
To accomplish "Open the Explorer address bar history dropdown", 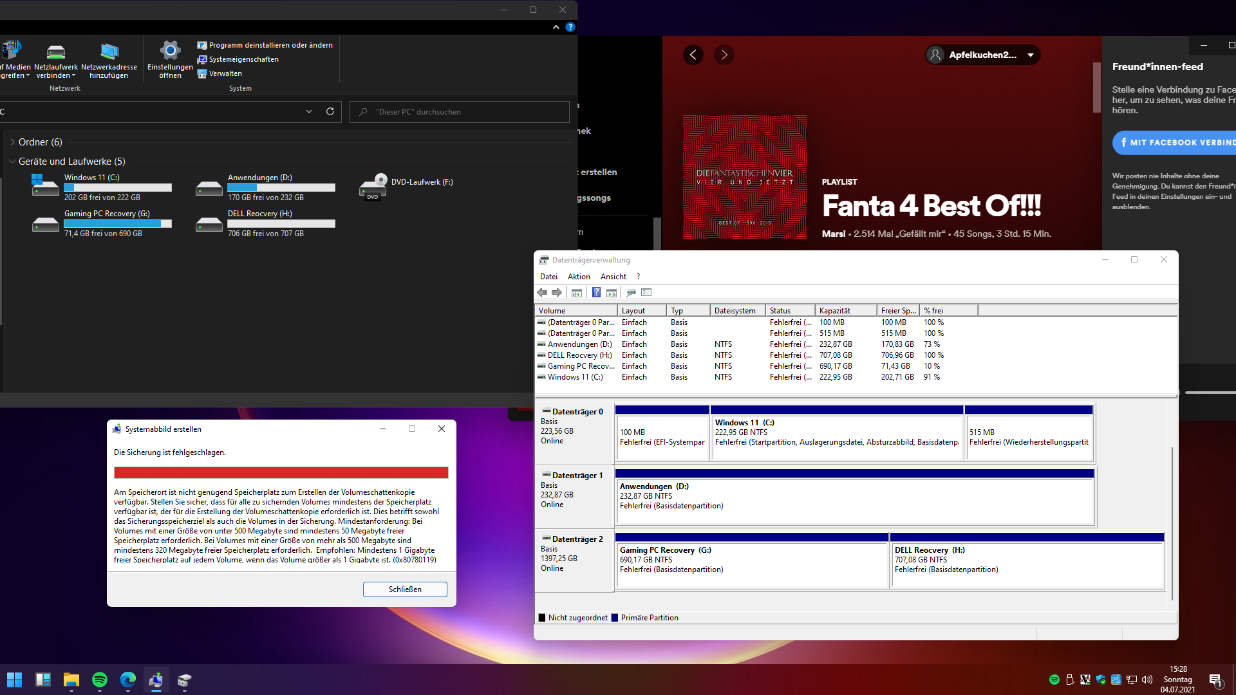I will click(x=309, y=111).
